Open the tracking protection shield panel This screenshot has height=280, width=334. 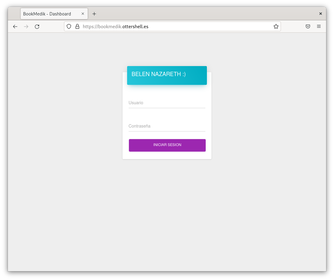[x=69, y=26]
